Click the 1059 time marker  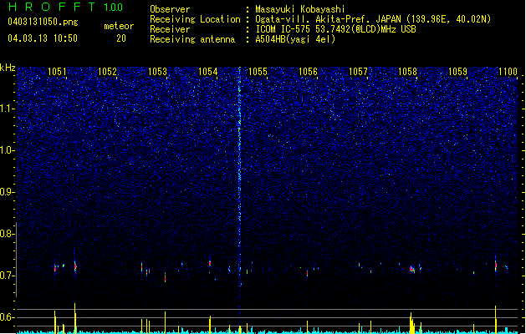[x=457, y=72]
